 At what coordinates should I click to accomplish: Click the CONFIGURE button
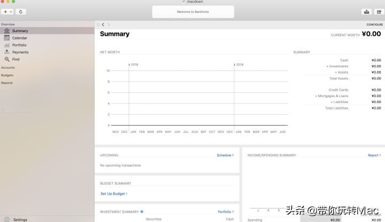374,25
